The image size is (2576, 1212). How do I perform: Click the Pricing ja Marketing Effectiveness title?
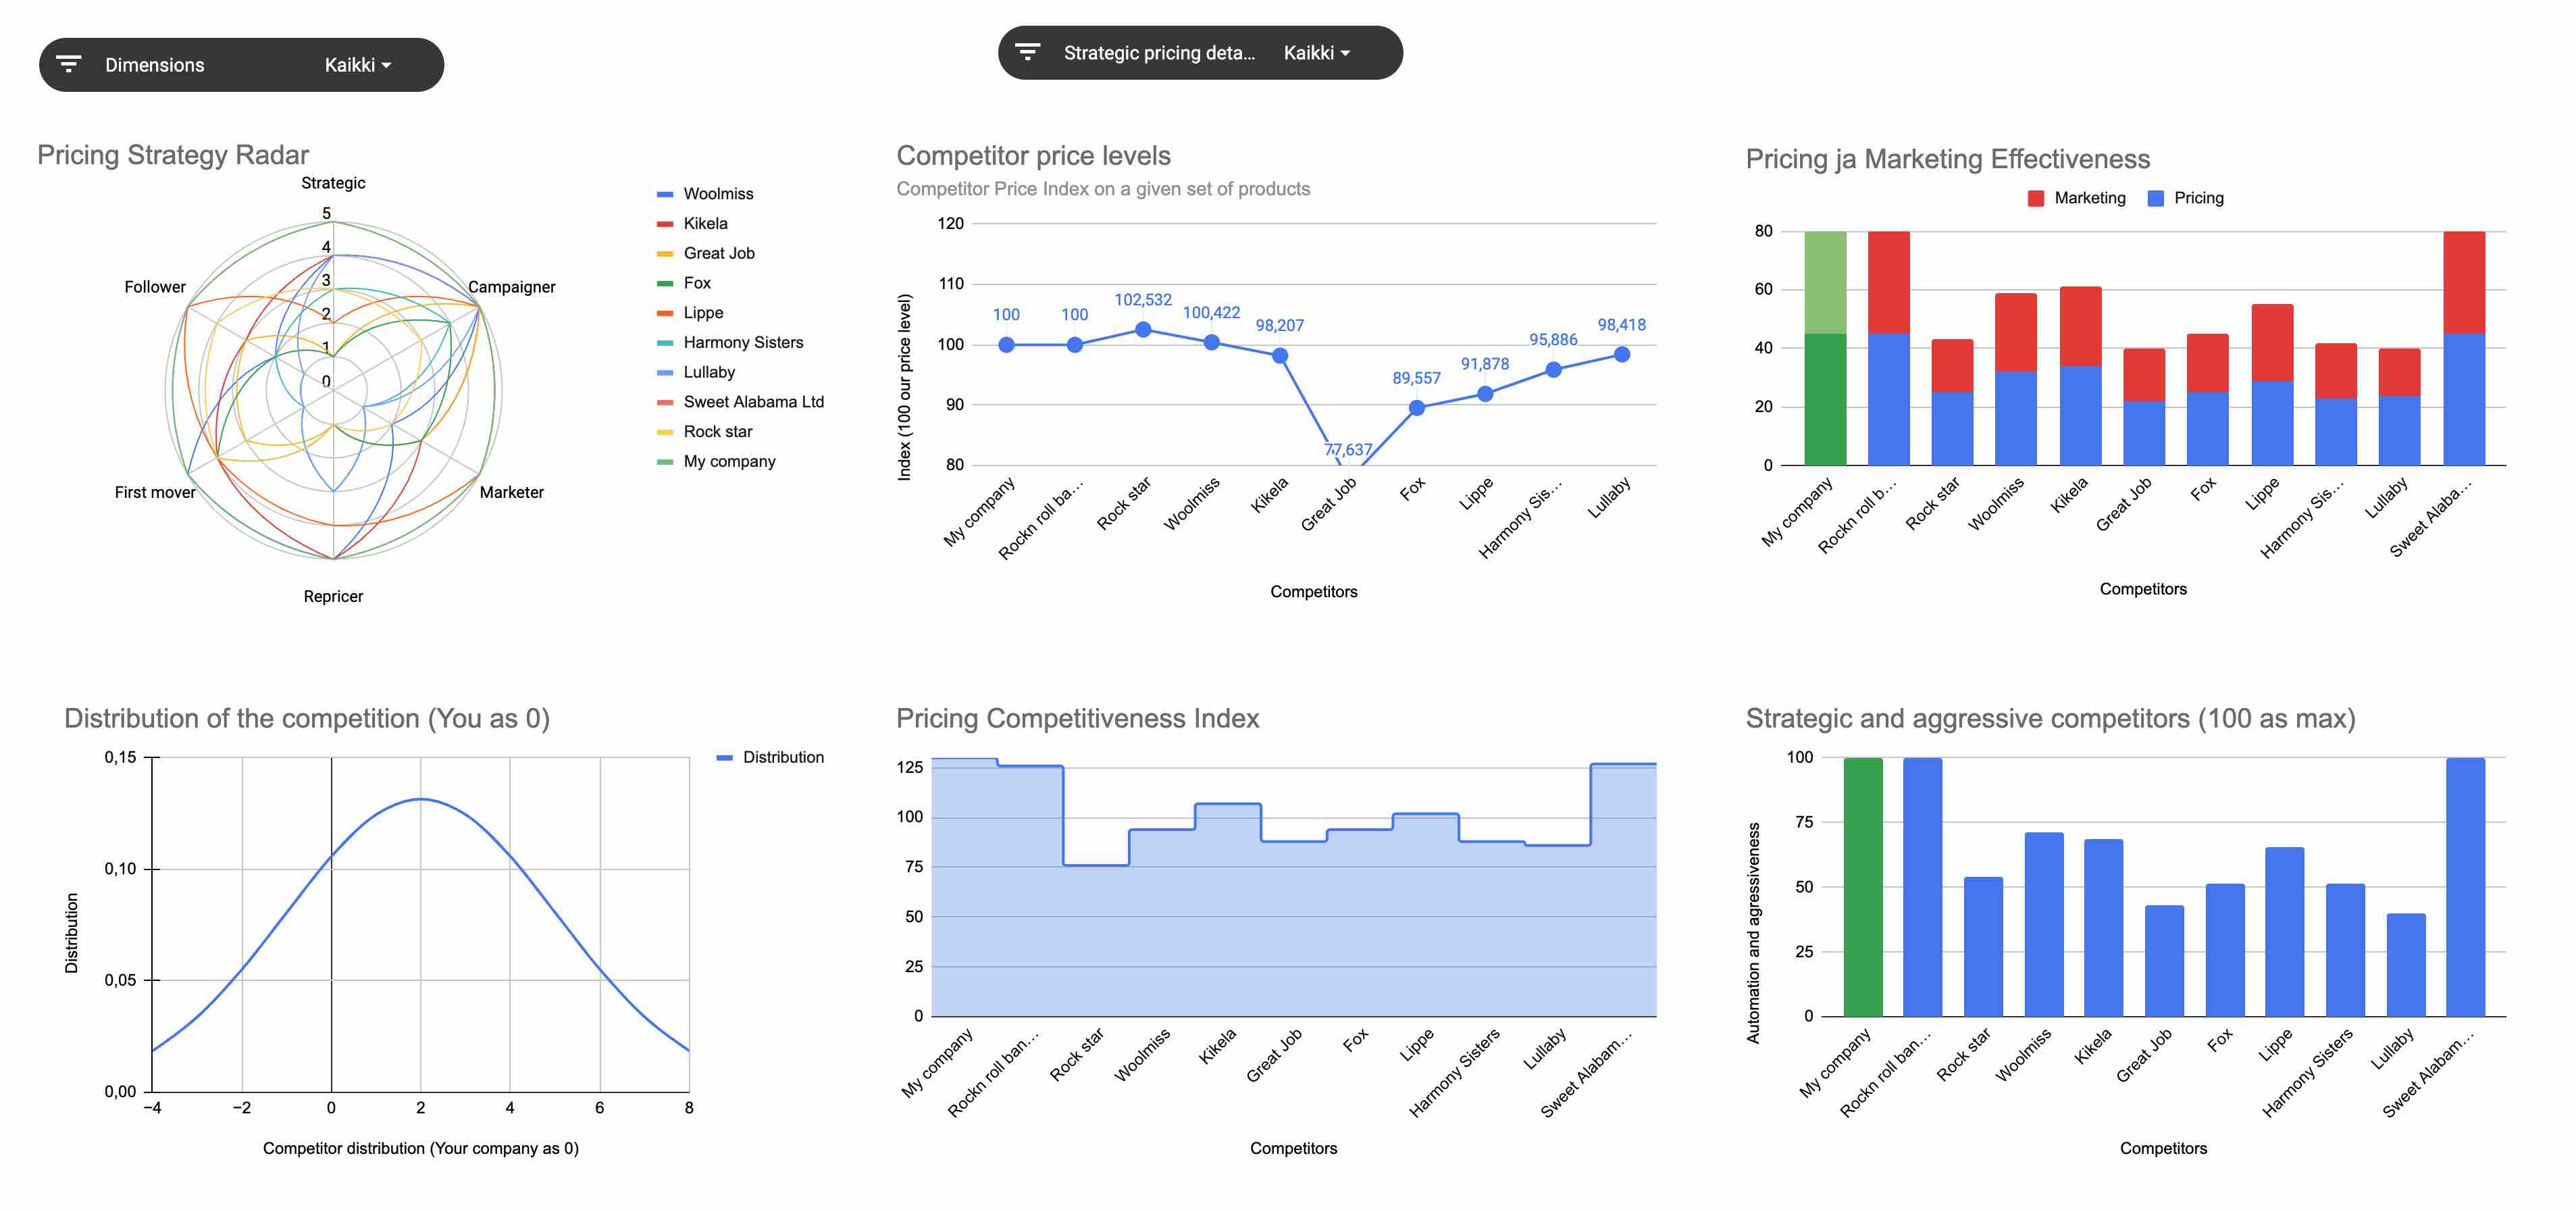[x=1947, y=159]
